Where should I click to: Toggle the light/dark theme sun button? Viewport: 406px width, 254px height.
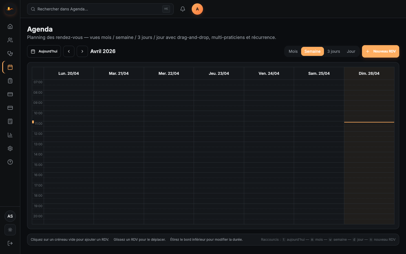[10, 230]
